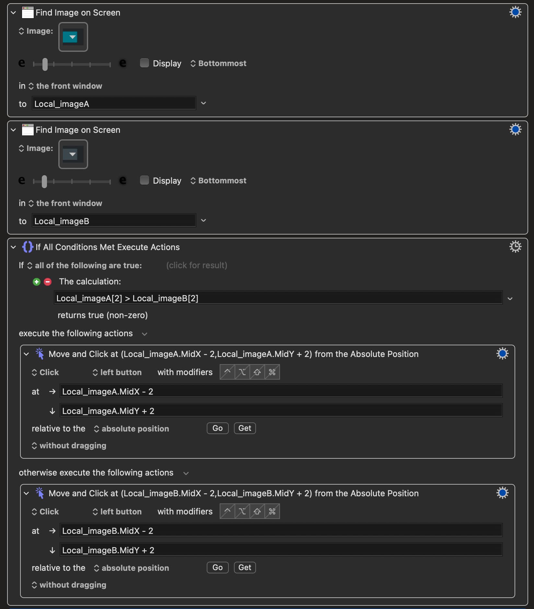Image resolution: width=534 pixels, height=609 pixels.
Task: Add a new condition with green plus
Action: [37, 282]
